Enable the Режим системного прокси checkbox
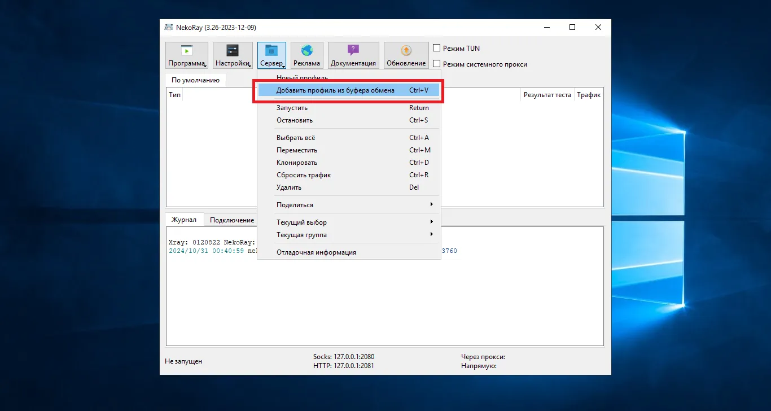 click(436, 64)
